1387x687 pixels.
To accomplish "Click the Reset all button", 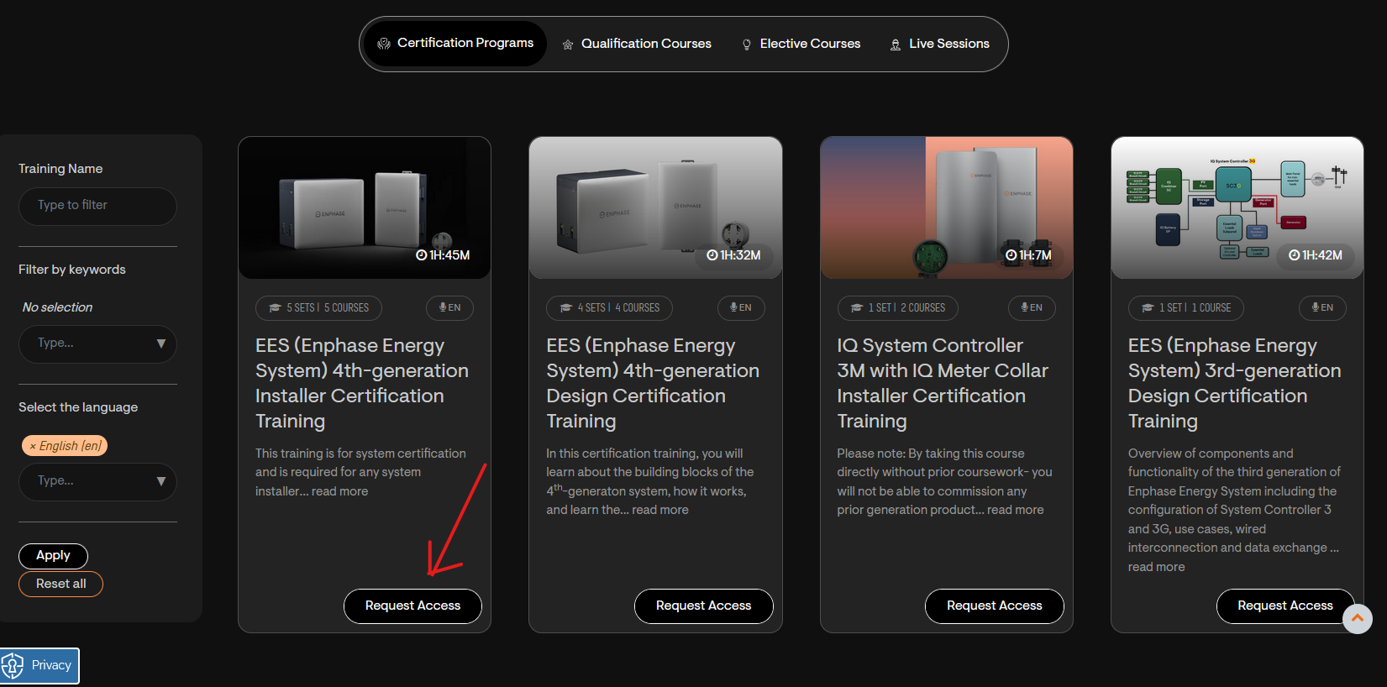I will point(60,584).
